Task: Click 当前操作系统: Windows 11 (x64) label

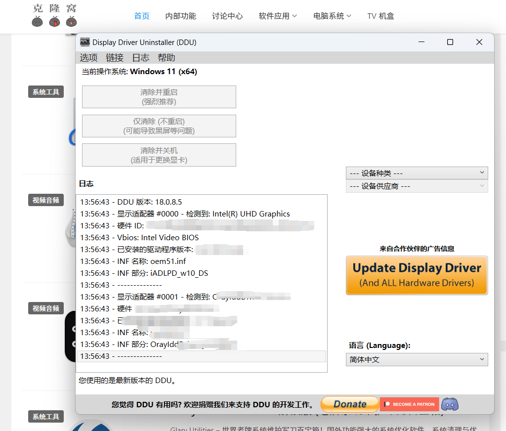Action: pos(139,71)
